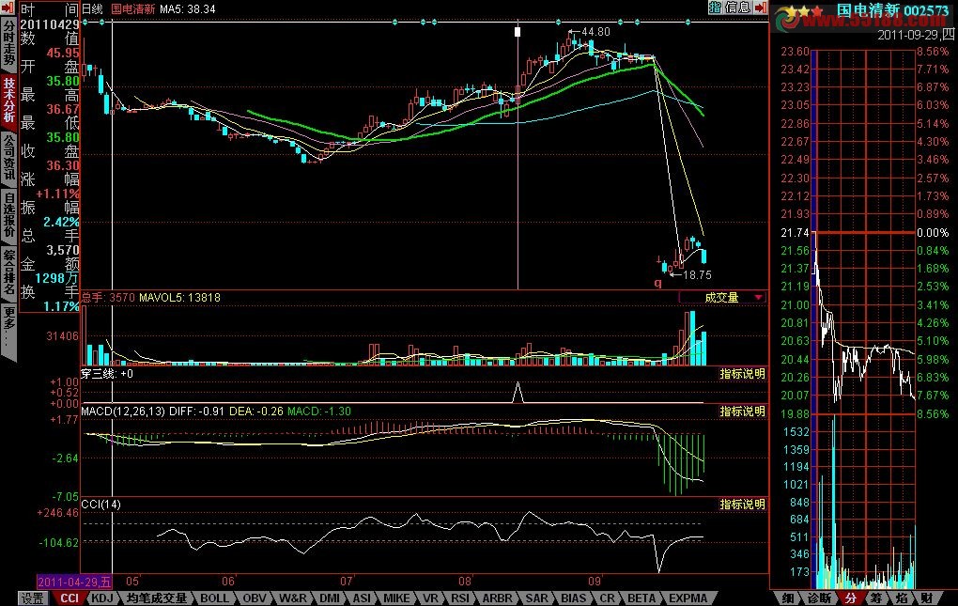Select the VR indicator tab
958x606 pixels.
(431, 598)
